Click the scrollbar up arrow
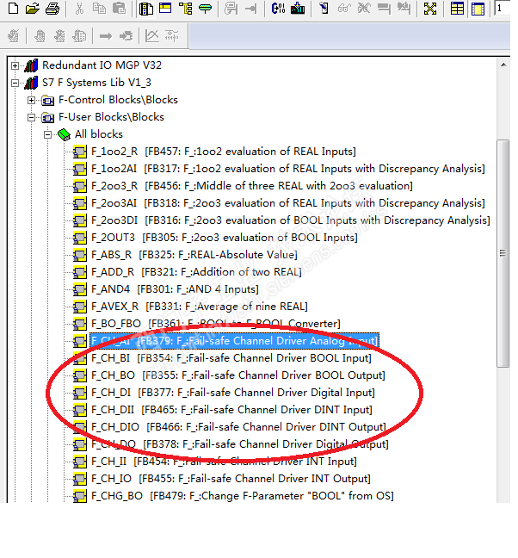 click(503, 65)
